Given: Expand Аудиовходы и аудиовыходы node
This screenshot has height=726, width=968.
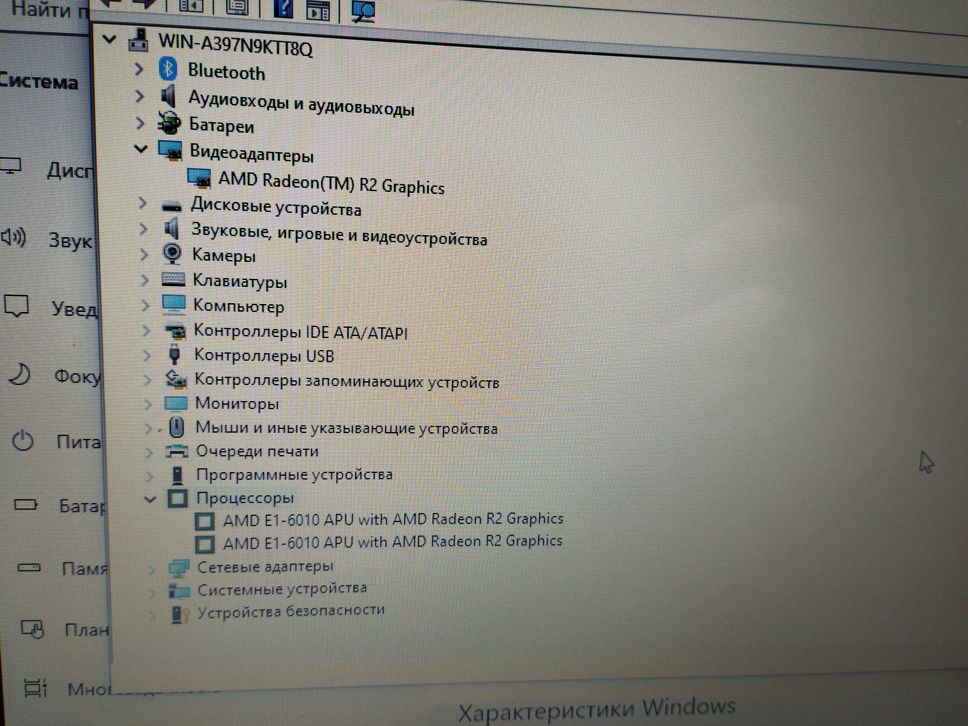Looking at the screenshot, I should 140,96.
